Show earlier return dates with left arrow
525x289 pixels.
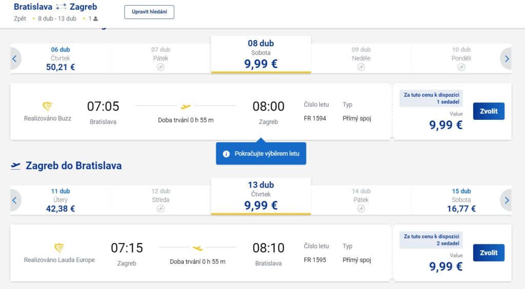point(15,200)
